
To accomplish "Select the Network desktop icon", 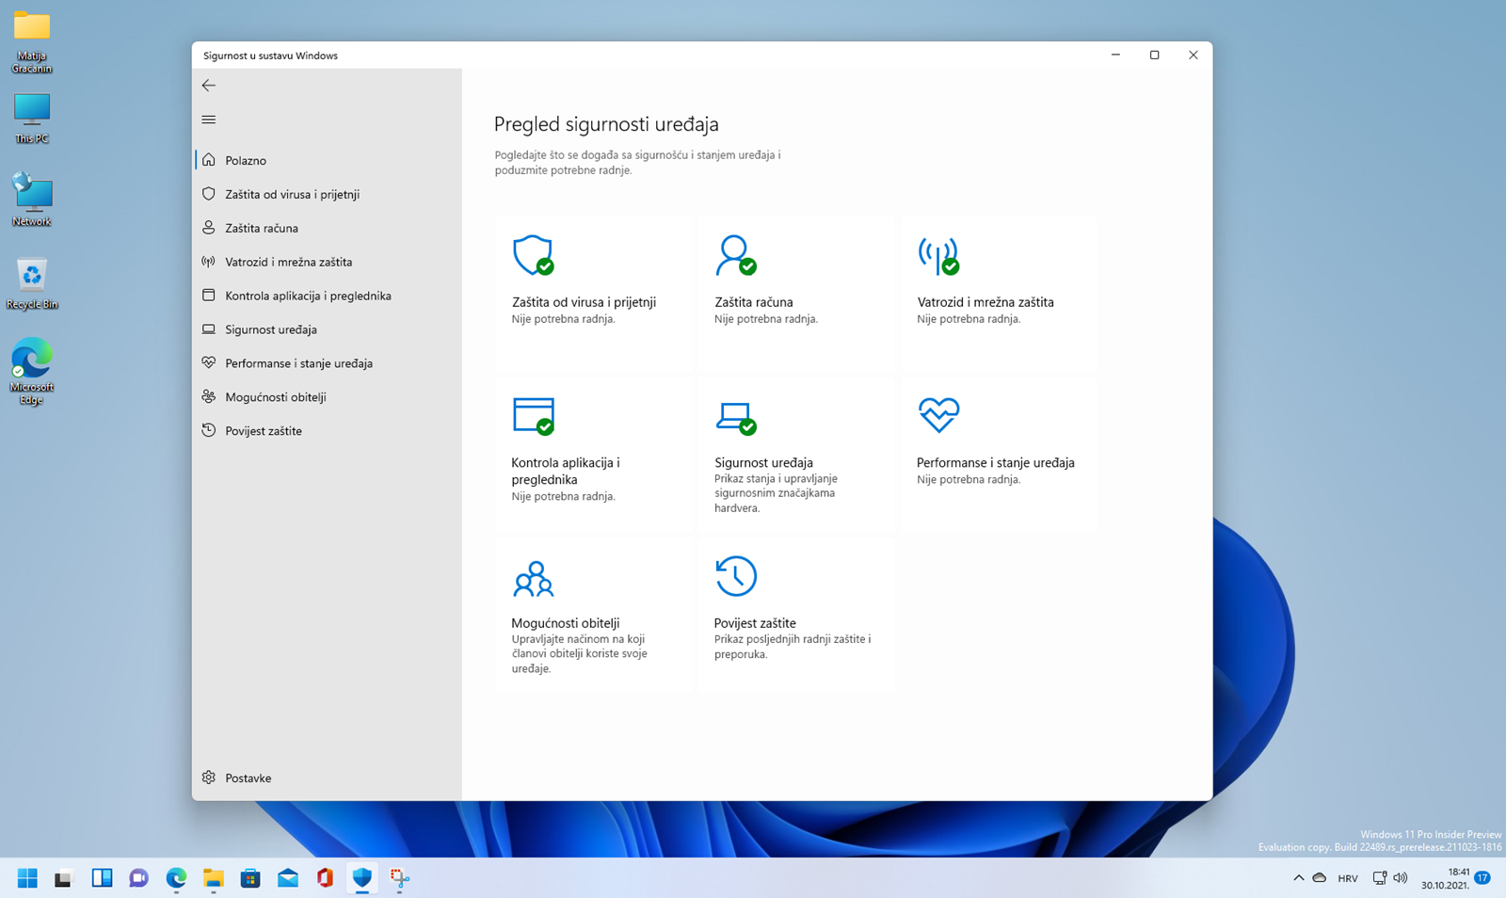I will pyautogui.click(x=32, y=200).
